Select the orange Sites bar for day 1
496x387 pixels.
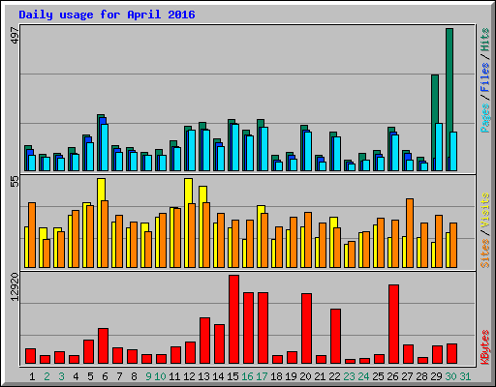coord(32,235)
